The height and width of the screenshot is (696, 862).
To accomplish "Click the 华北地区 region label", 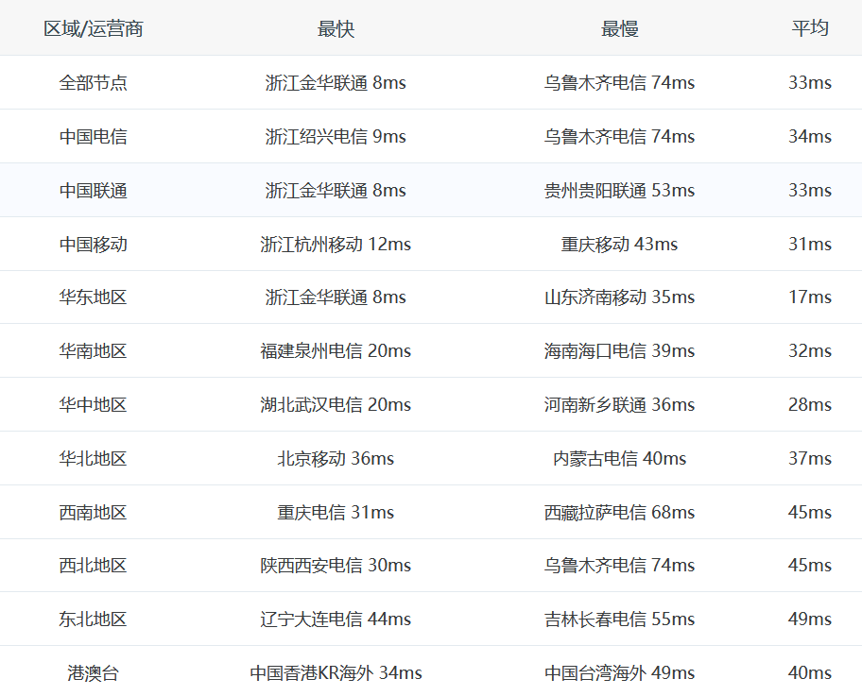I will click(x=94, y=459).
